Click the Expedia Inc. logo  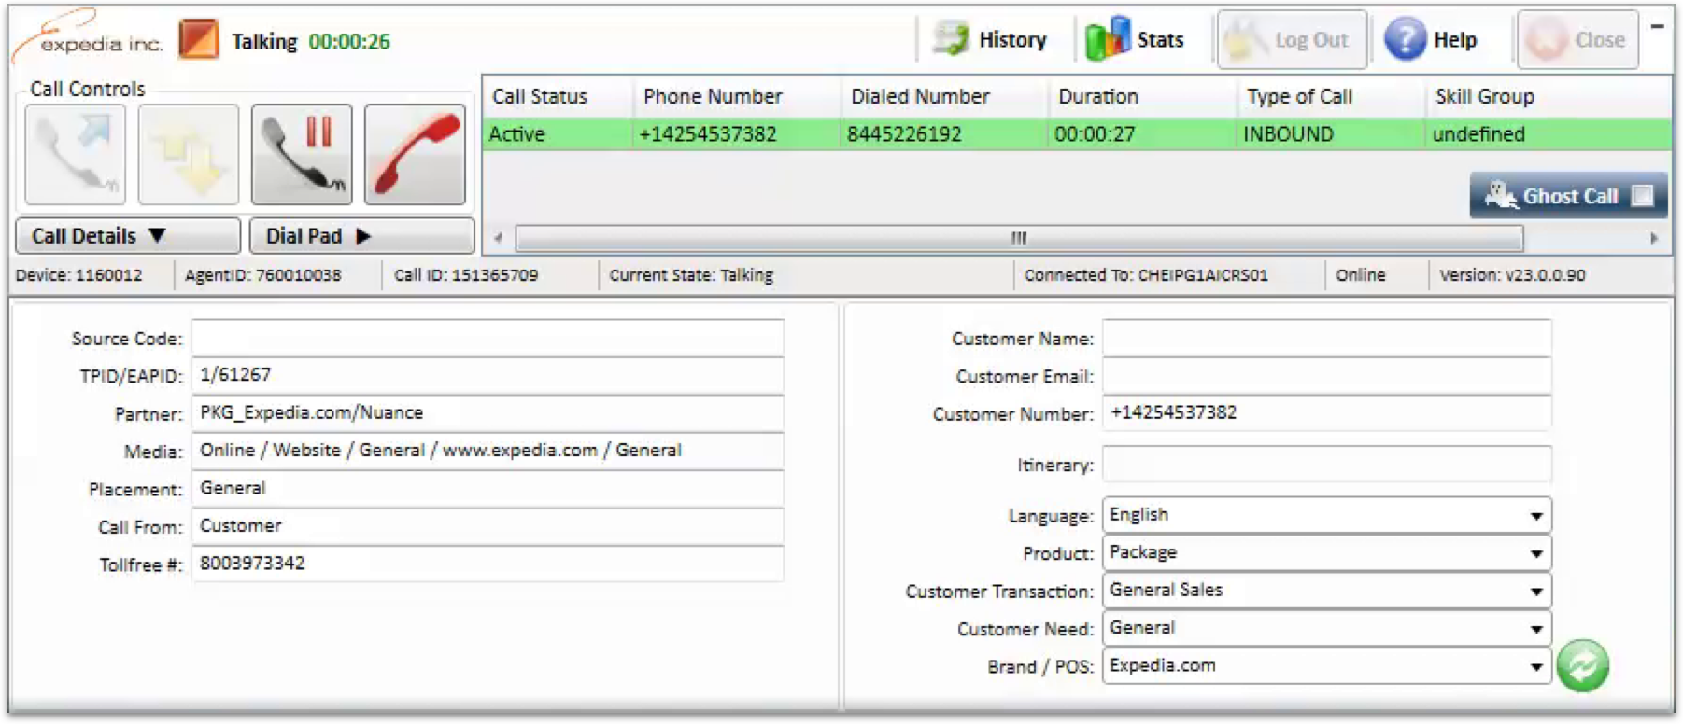(89, 39)
